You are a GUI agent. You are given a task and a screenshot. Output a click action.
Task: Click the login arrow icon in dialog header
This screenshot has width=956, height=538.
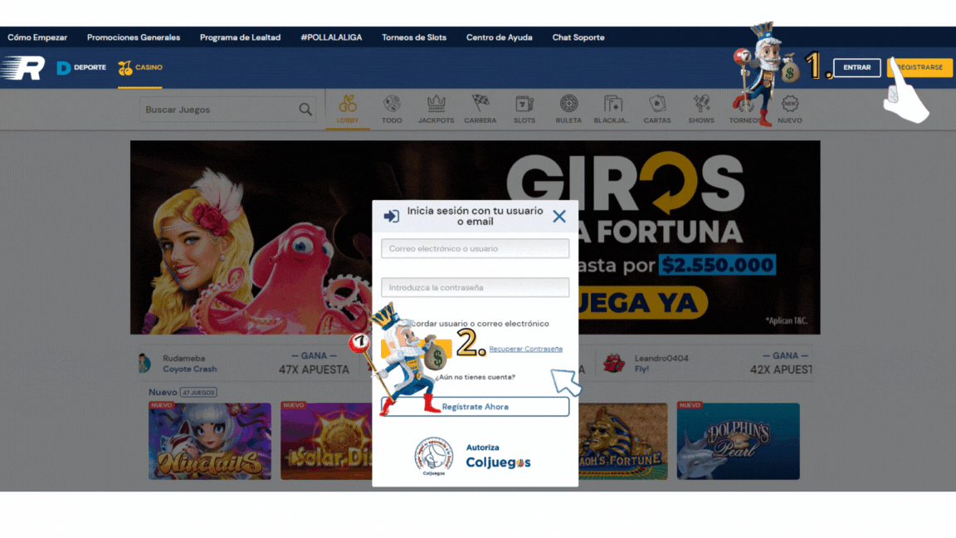[392, 216]
